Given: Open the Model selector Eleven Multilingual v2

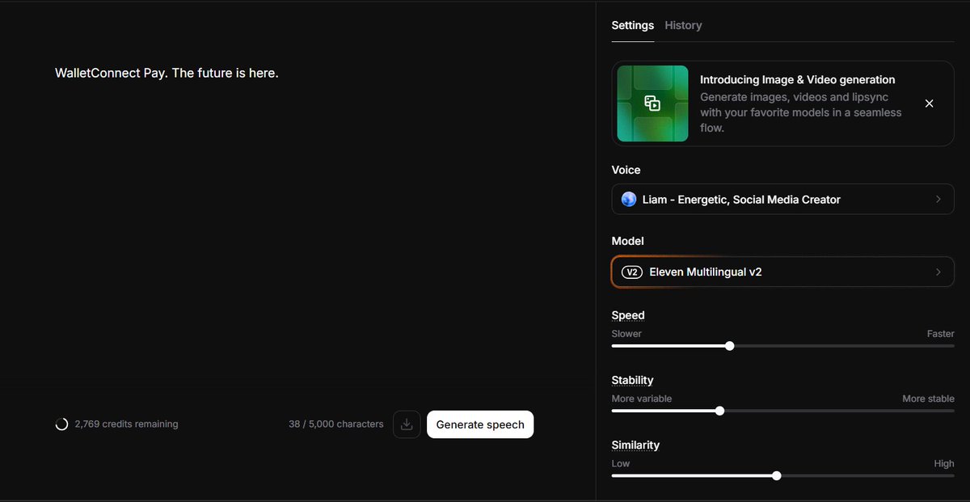Looking at the screenshot, I should tap(782, 272).
